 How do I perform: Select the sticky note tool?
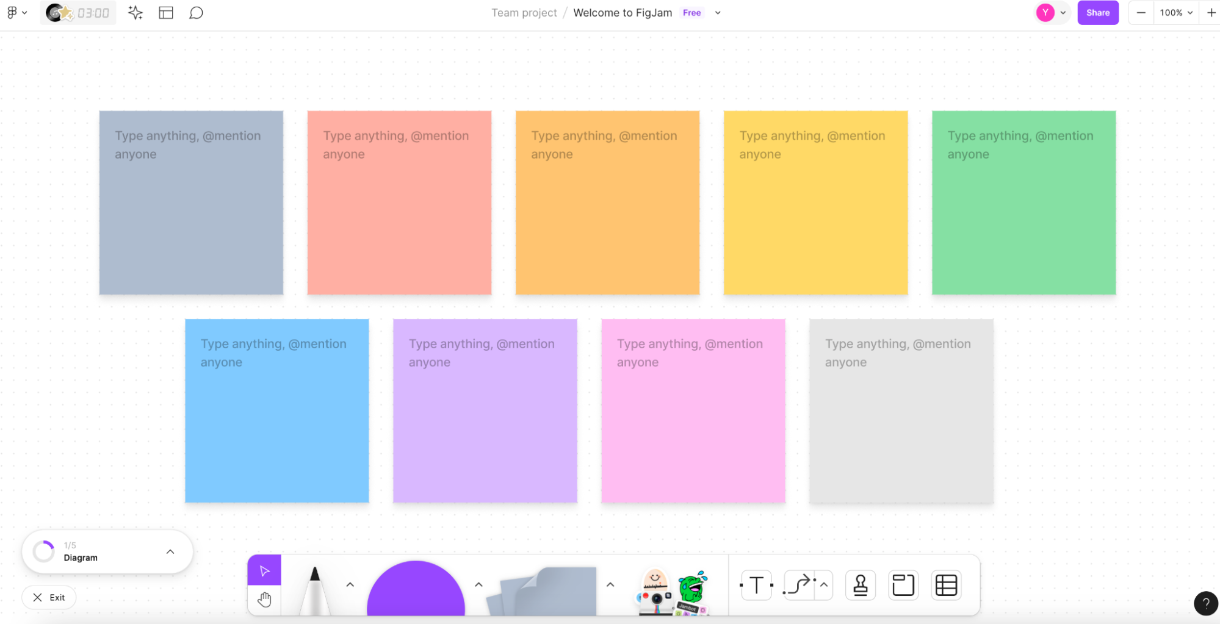pyautogui.click(x=543, y=591)
